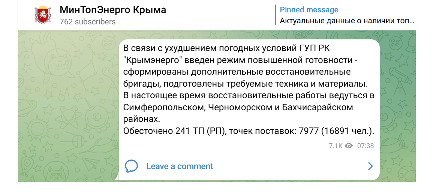Click the 762 subscribers count
This screenshot has height=192, width=448.
[88, 22]
